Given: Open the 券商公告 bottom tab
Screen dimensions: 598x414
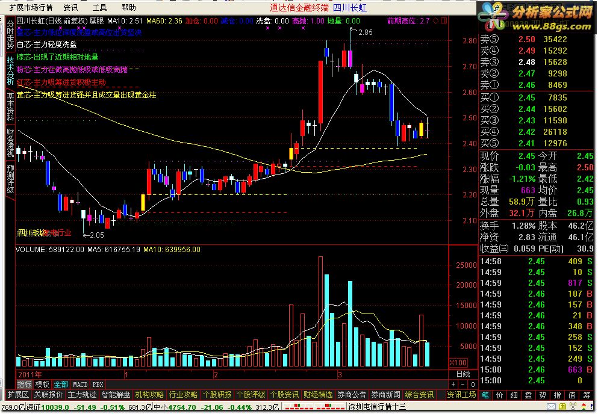Looking at the screenshot, I should click(x=351, y=395).
